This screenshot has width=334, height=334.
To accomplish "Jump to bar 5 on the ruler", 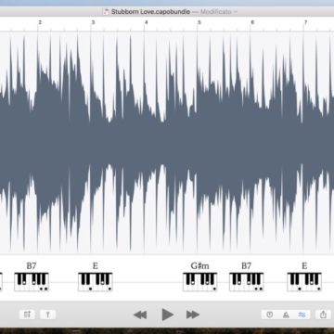I will coord(199,22).
